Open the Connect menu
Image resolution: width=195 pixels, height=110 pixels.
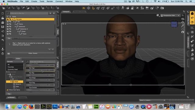coord(59,1)
